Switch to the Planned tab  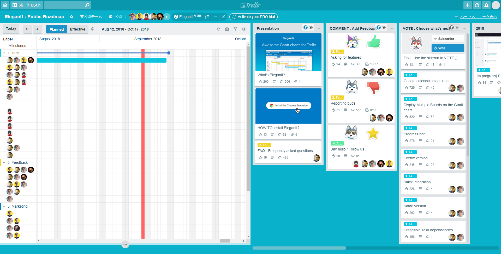[57, 29]
